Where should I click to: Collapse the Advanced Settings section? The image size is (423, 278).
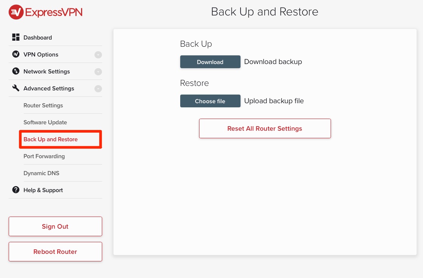(x=98, y=89)
